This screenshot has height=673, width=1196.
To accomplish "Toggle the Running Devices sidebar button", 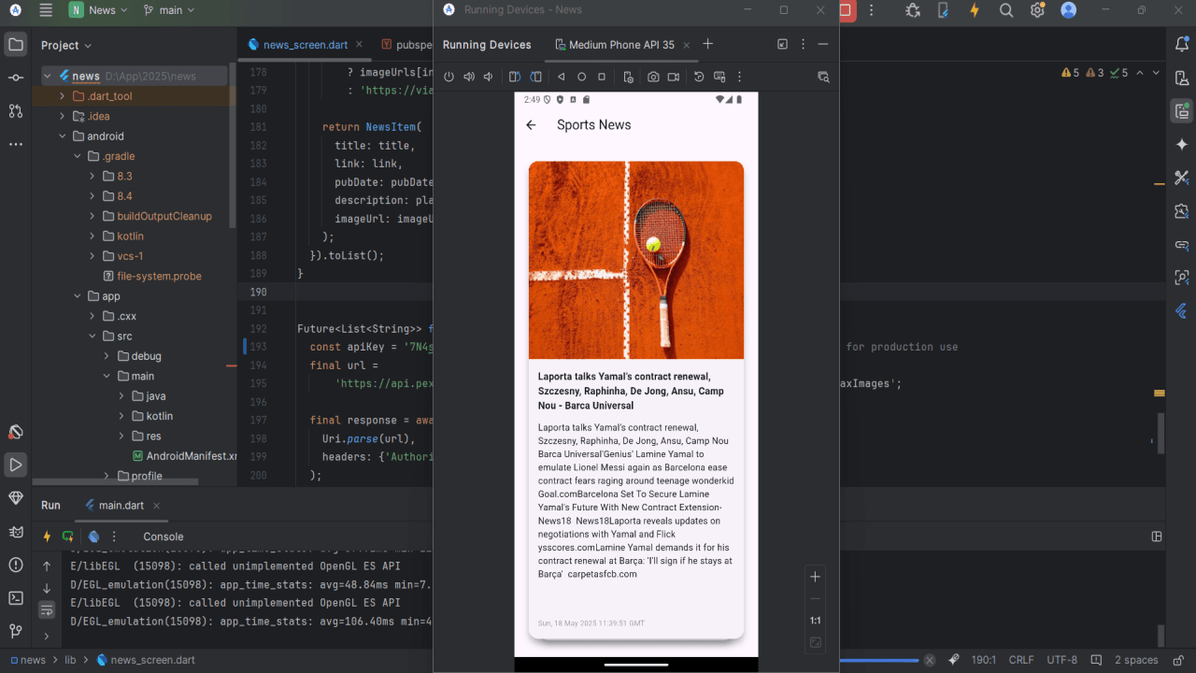I will coord(1182,112).
